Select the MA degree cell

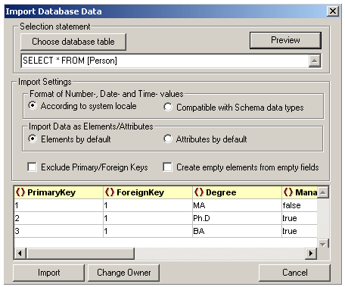(237, 205)
